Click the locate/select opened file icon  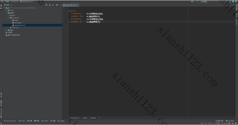point(46,5)
